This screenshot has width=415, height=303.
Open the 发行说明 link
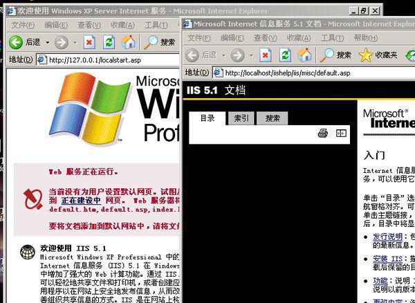click(x=388, y=237)
